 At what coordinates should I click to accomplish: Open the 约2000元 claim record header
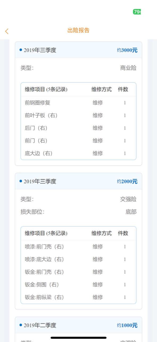(78, 181)
